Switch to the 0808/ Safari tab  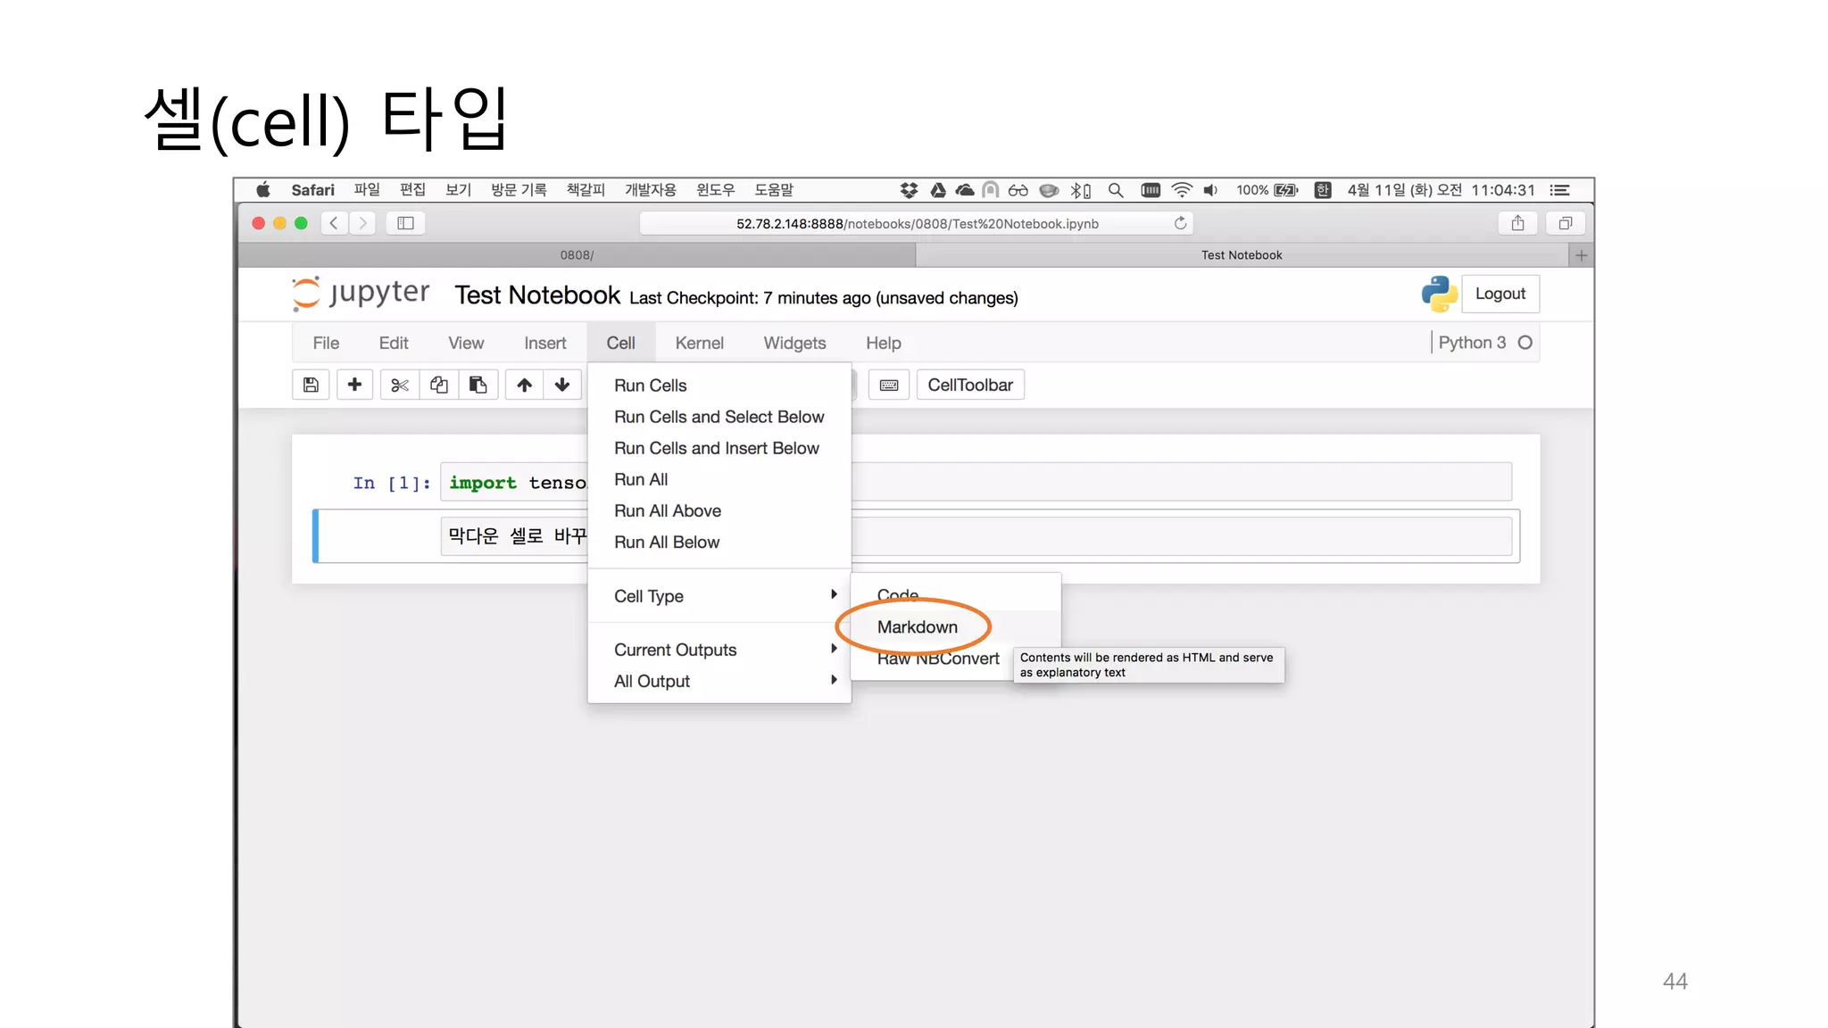click(x=577, y=255)
